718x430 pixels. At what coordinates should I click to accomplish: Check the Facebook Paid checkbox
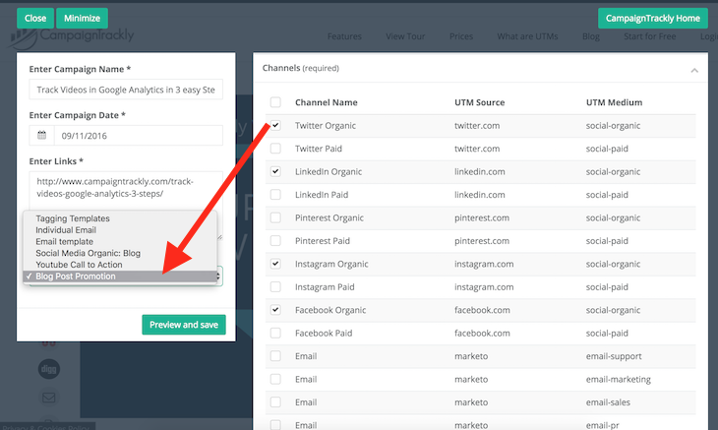pos(275,333)
